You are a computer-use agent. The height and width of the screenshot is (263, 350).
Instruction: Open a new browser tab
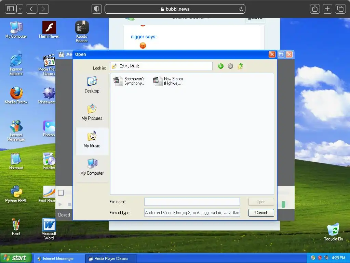[327, 9]
